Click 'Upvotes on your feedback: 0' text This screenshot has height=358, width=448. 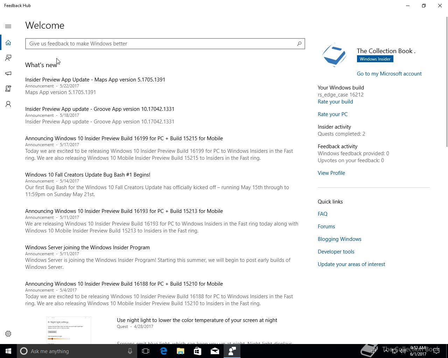pyautogui.click(x=351, y=160)
